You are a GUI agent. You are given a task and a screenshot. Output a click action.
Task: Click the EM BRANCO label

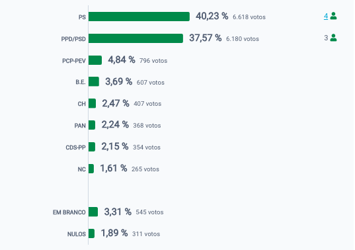[x=69, y=212]
